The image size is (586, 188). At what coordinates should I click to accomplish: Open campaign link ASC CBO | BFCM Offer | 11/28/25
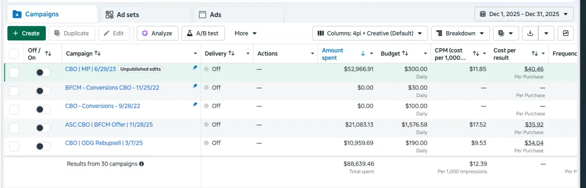click(x=109, y=124)
